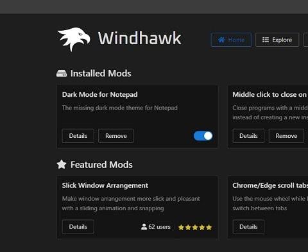308x252 pixels.
Task: Switch to the Explore tab
Action: click(x=277, y=40)
